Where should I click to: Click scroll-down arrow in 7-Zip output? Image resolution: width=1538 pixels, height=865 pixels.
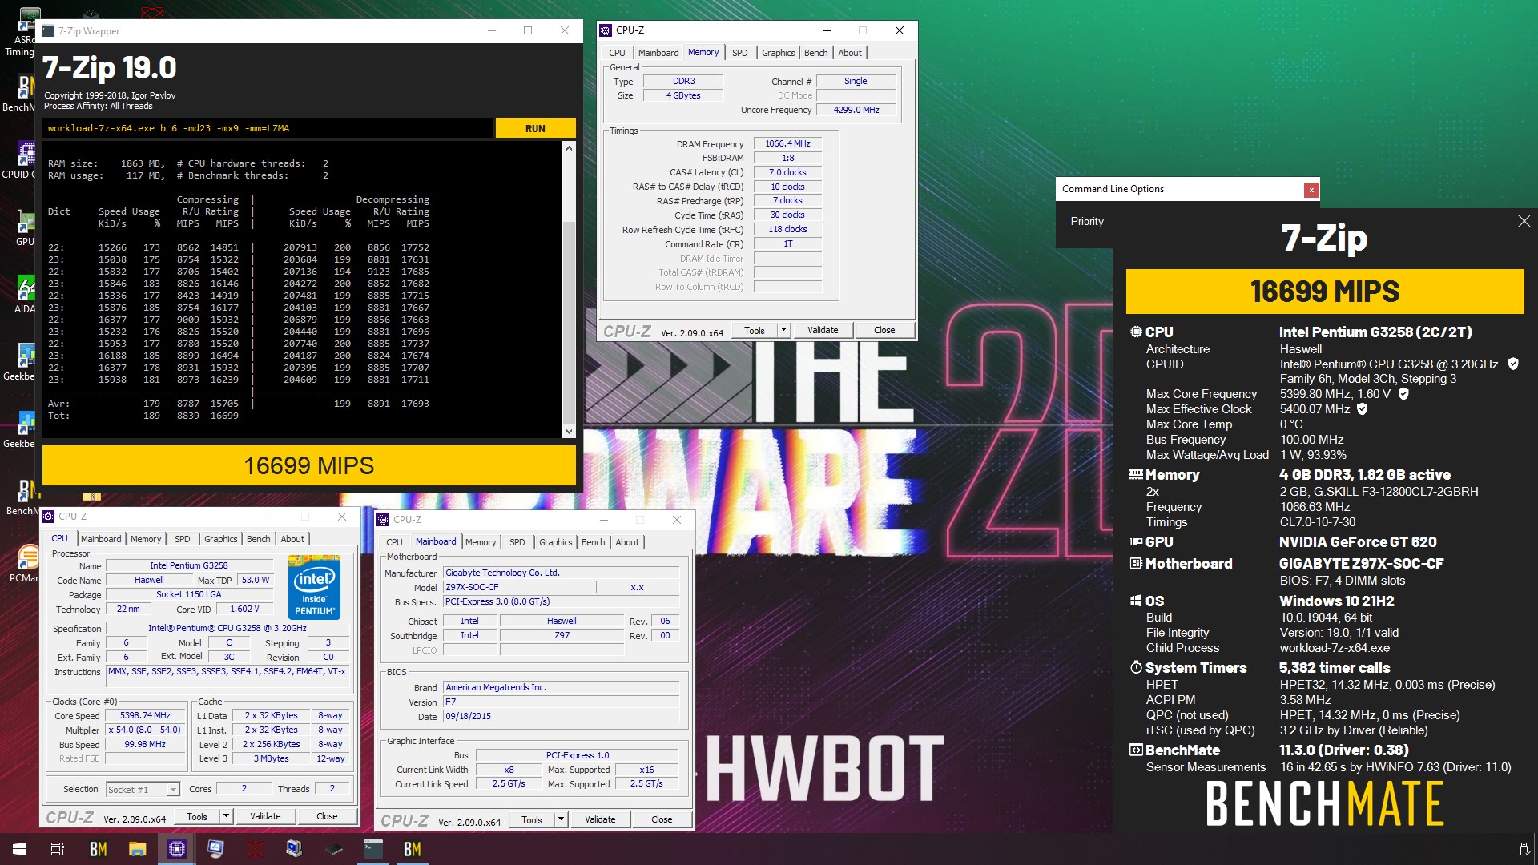(x=569, y=432)
